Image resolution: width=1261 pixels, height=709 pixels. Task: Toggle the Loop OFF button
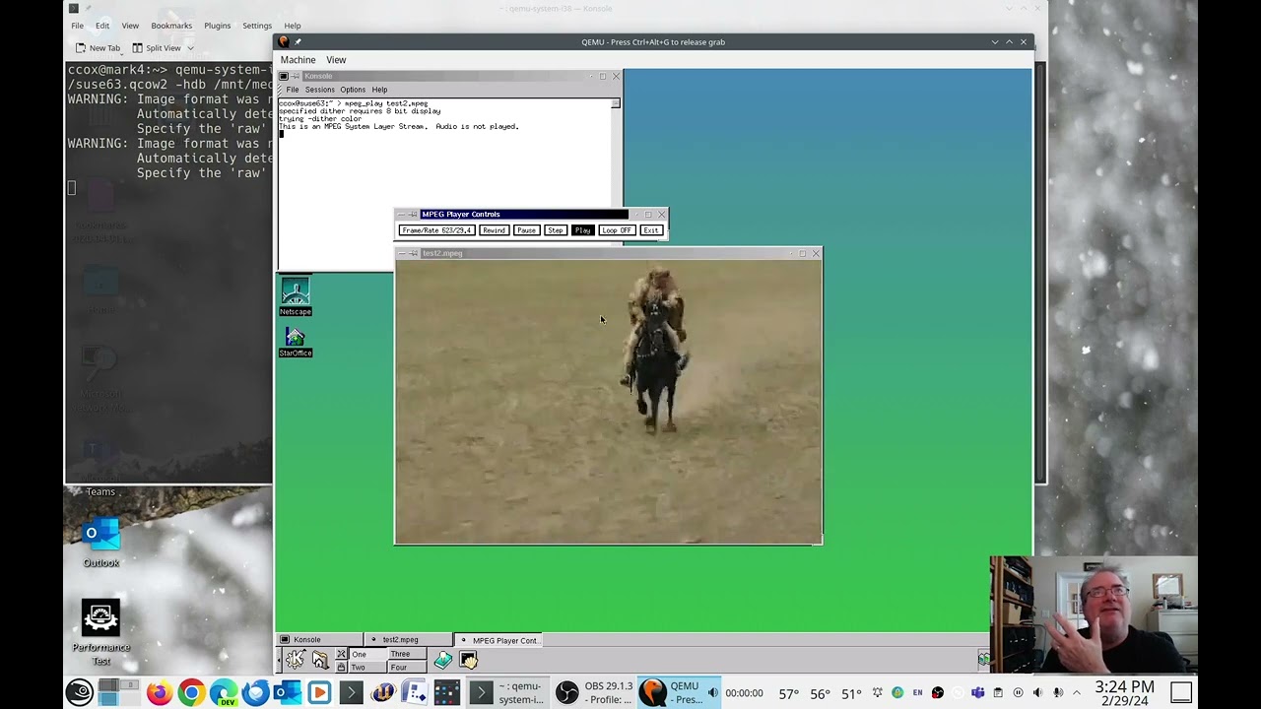[x=616, y=230]
